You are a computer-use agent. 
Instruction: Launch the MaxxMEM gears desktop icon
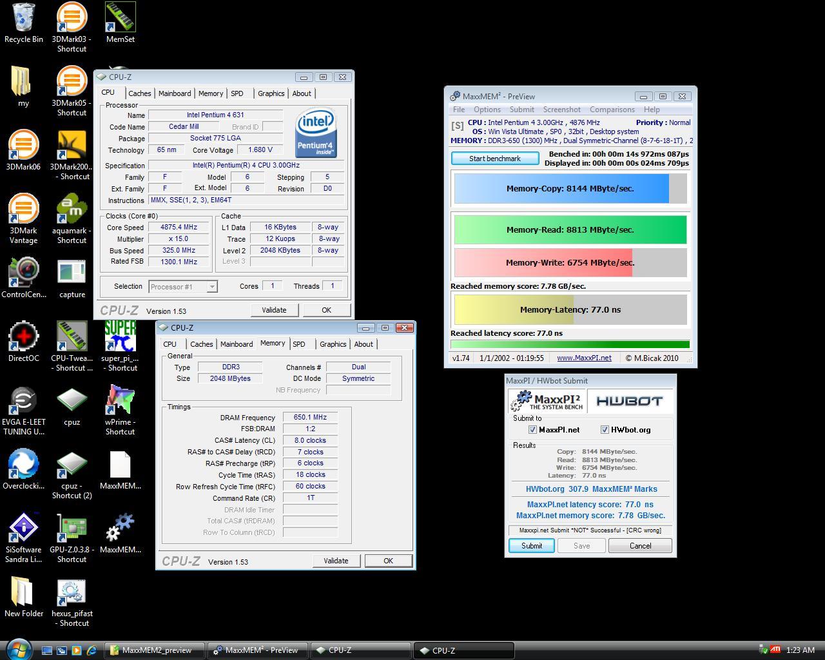click(121, 533)
